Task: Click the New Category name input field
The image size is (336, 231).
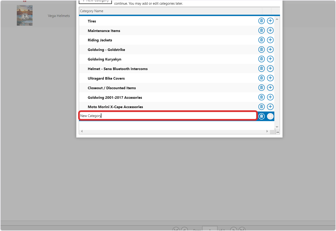Action: pyautogui.click(x=168, y=116)
